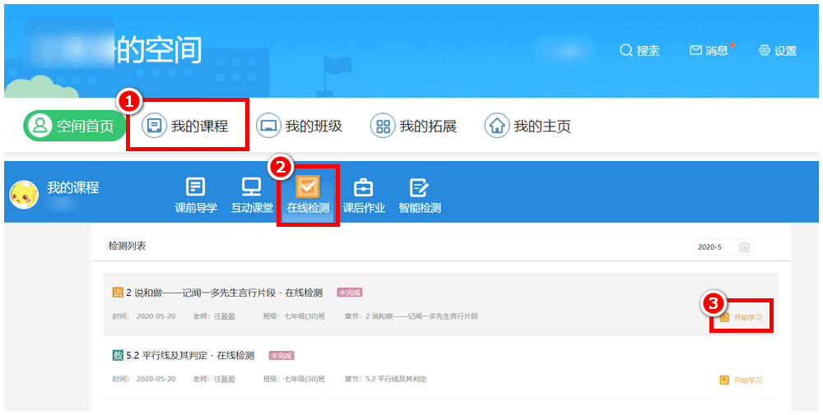Switch to 我的课程 tab

[187, 126]
